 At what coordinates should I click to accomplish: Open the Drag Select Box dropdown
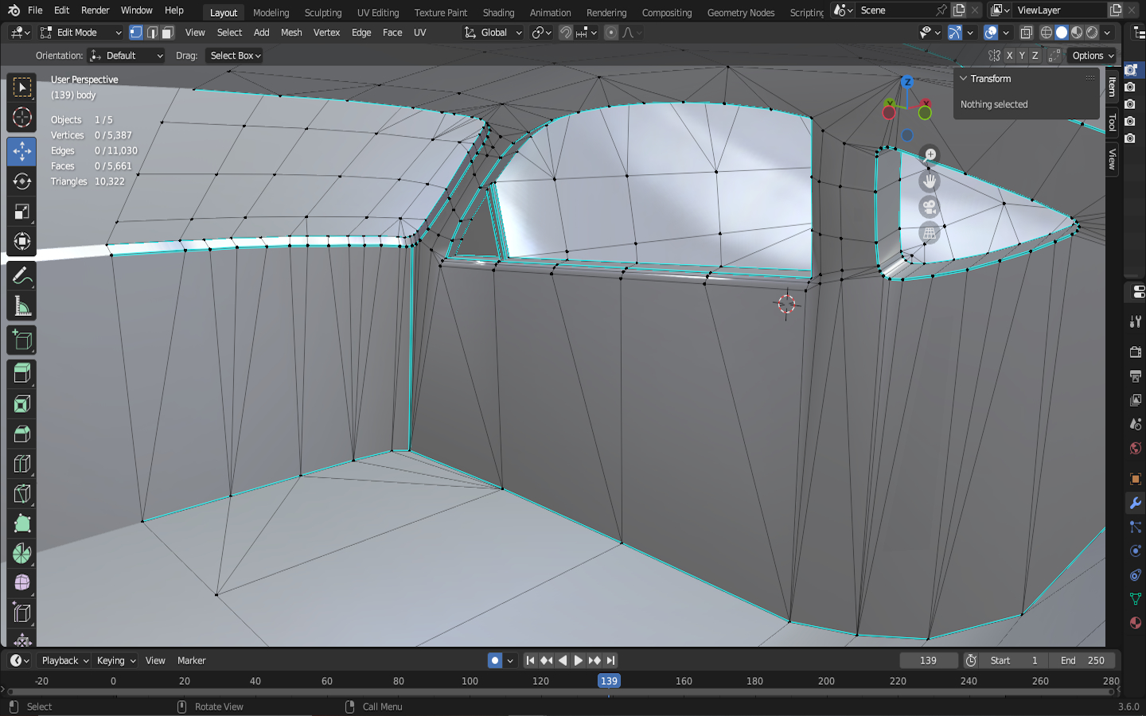[235, 56]
